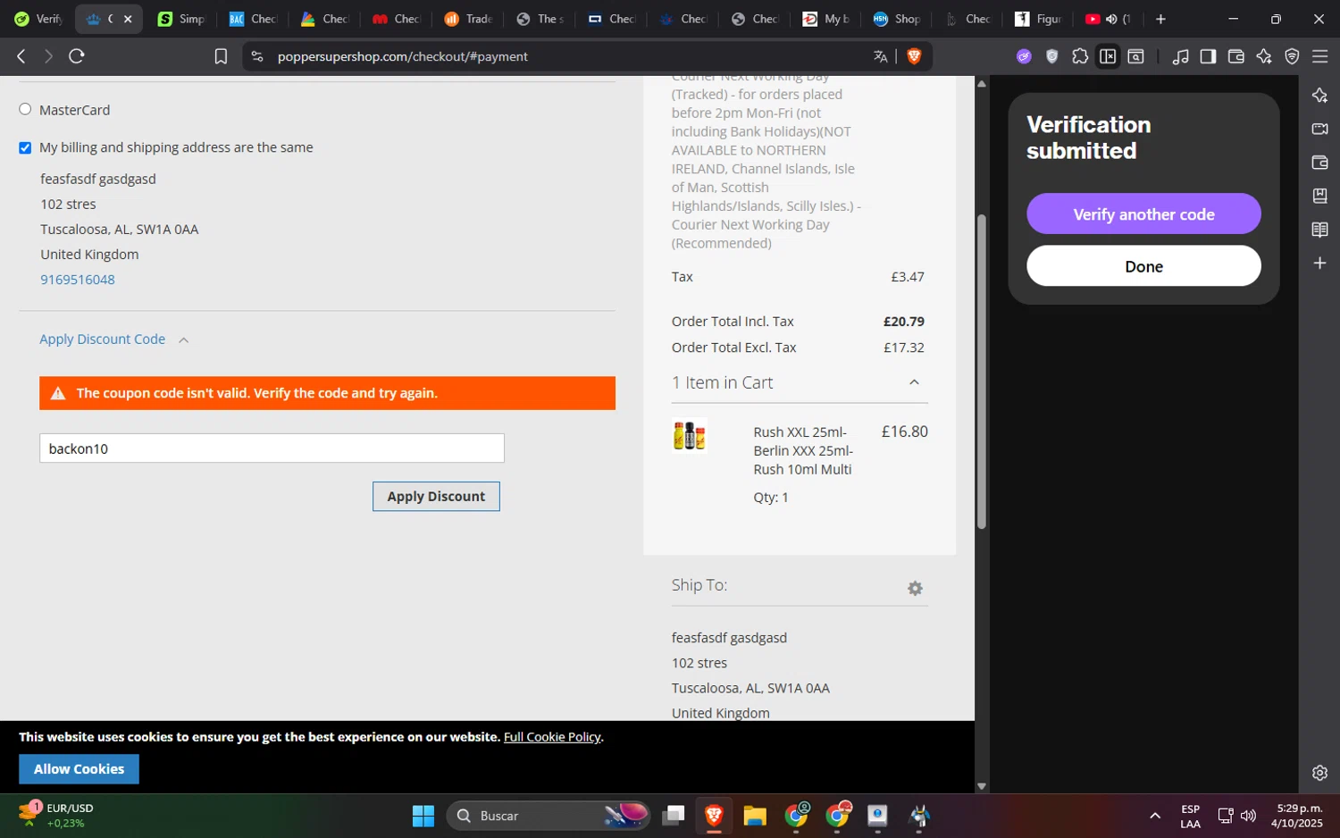View site information icon in address bar

[257, 56]
